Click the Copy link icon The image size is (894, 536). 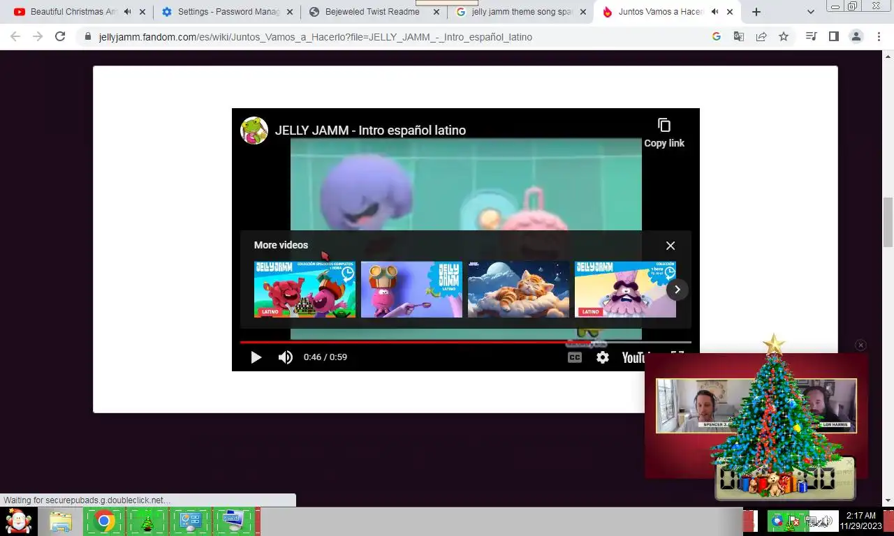(x=664, y=126)
